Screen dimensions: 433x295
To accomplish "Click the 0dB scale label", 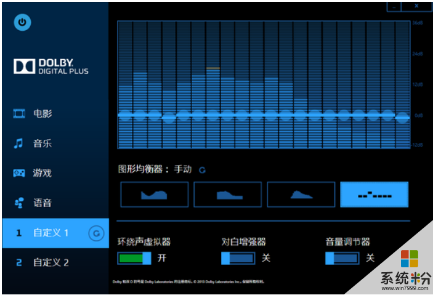I will click(418, 115).
